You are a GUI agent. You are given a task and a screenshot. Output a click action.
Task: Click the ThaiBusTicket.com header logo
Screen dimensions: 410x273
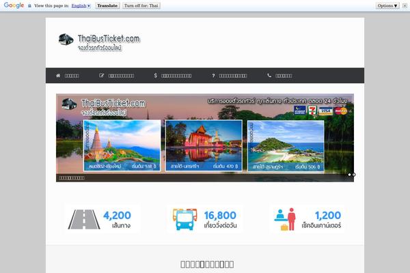[99, 42]
